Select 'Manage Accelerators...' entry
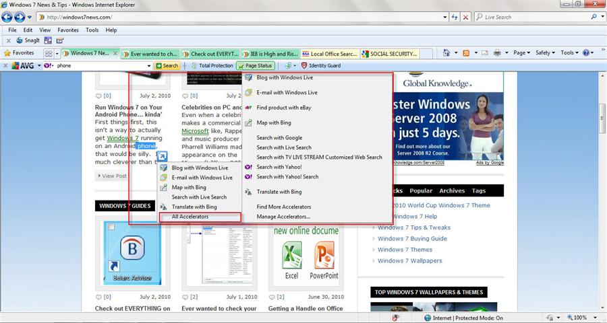This screenshot has height=323, width=607. point(317,217)
